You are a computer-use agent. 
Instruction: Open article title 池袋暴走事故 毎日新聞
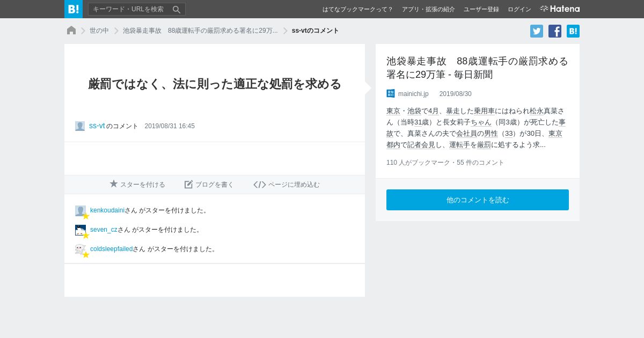477,68
